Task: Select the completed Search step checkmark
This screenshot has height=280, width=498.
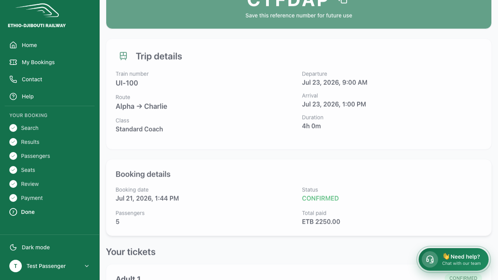Action: [x=13, y=128]
